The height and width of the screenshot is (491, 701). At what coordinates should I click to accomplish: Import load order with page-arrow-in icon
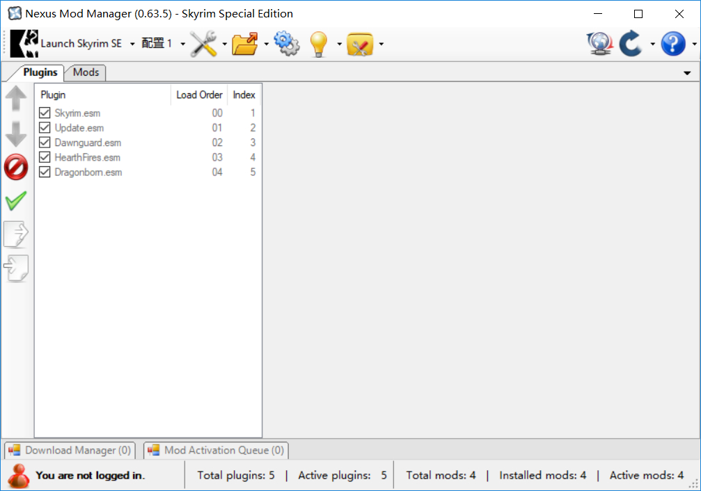[16, 268]
